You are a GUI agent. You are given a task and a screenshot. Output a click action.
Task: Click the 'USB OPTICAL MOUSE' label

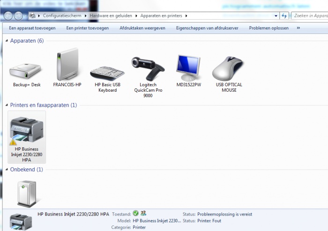[x=229, y=87]
